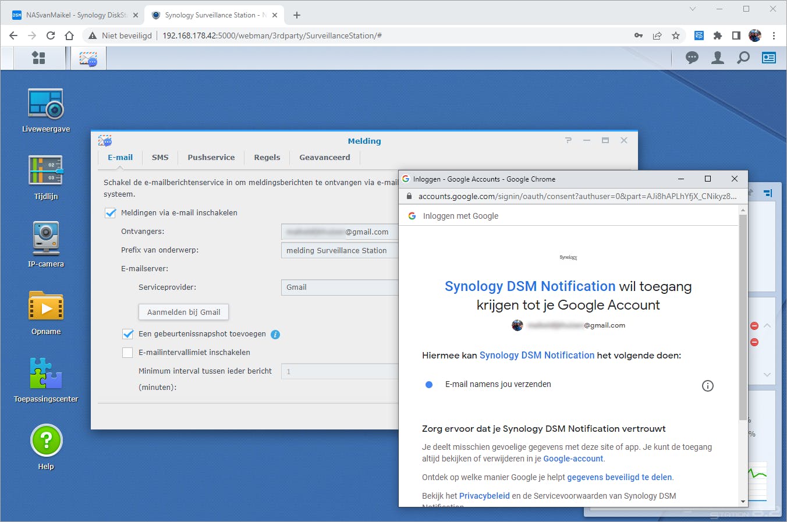Expand the widget section with the down chevron
The image size is (787, 522).
click(767, 375)
